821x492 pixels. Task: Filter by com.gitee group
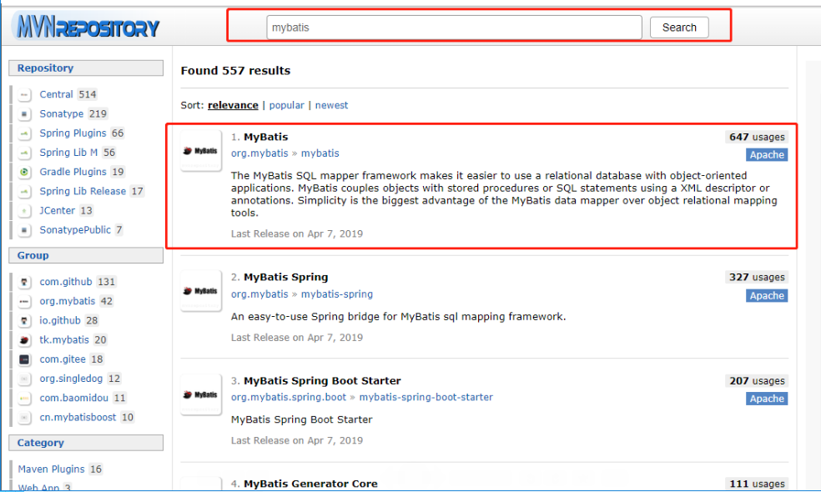tap(63, 359)
